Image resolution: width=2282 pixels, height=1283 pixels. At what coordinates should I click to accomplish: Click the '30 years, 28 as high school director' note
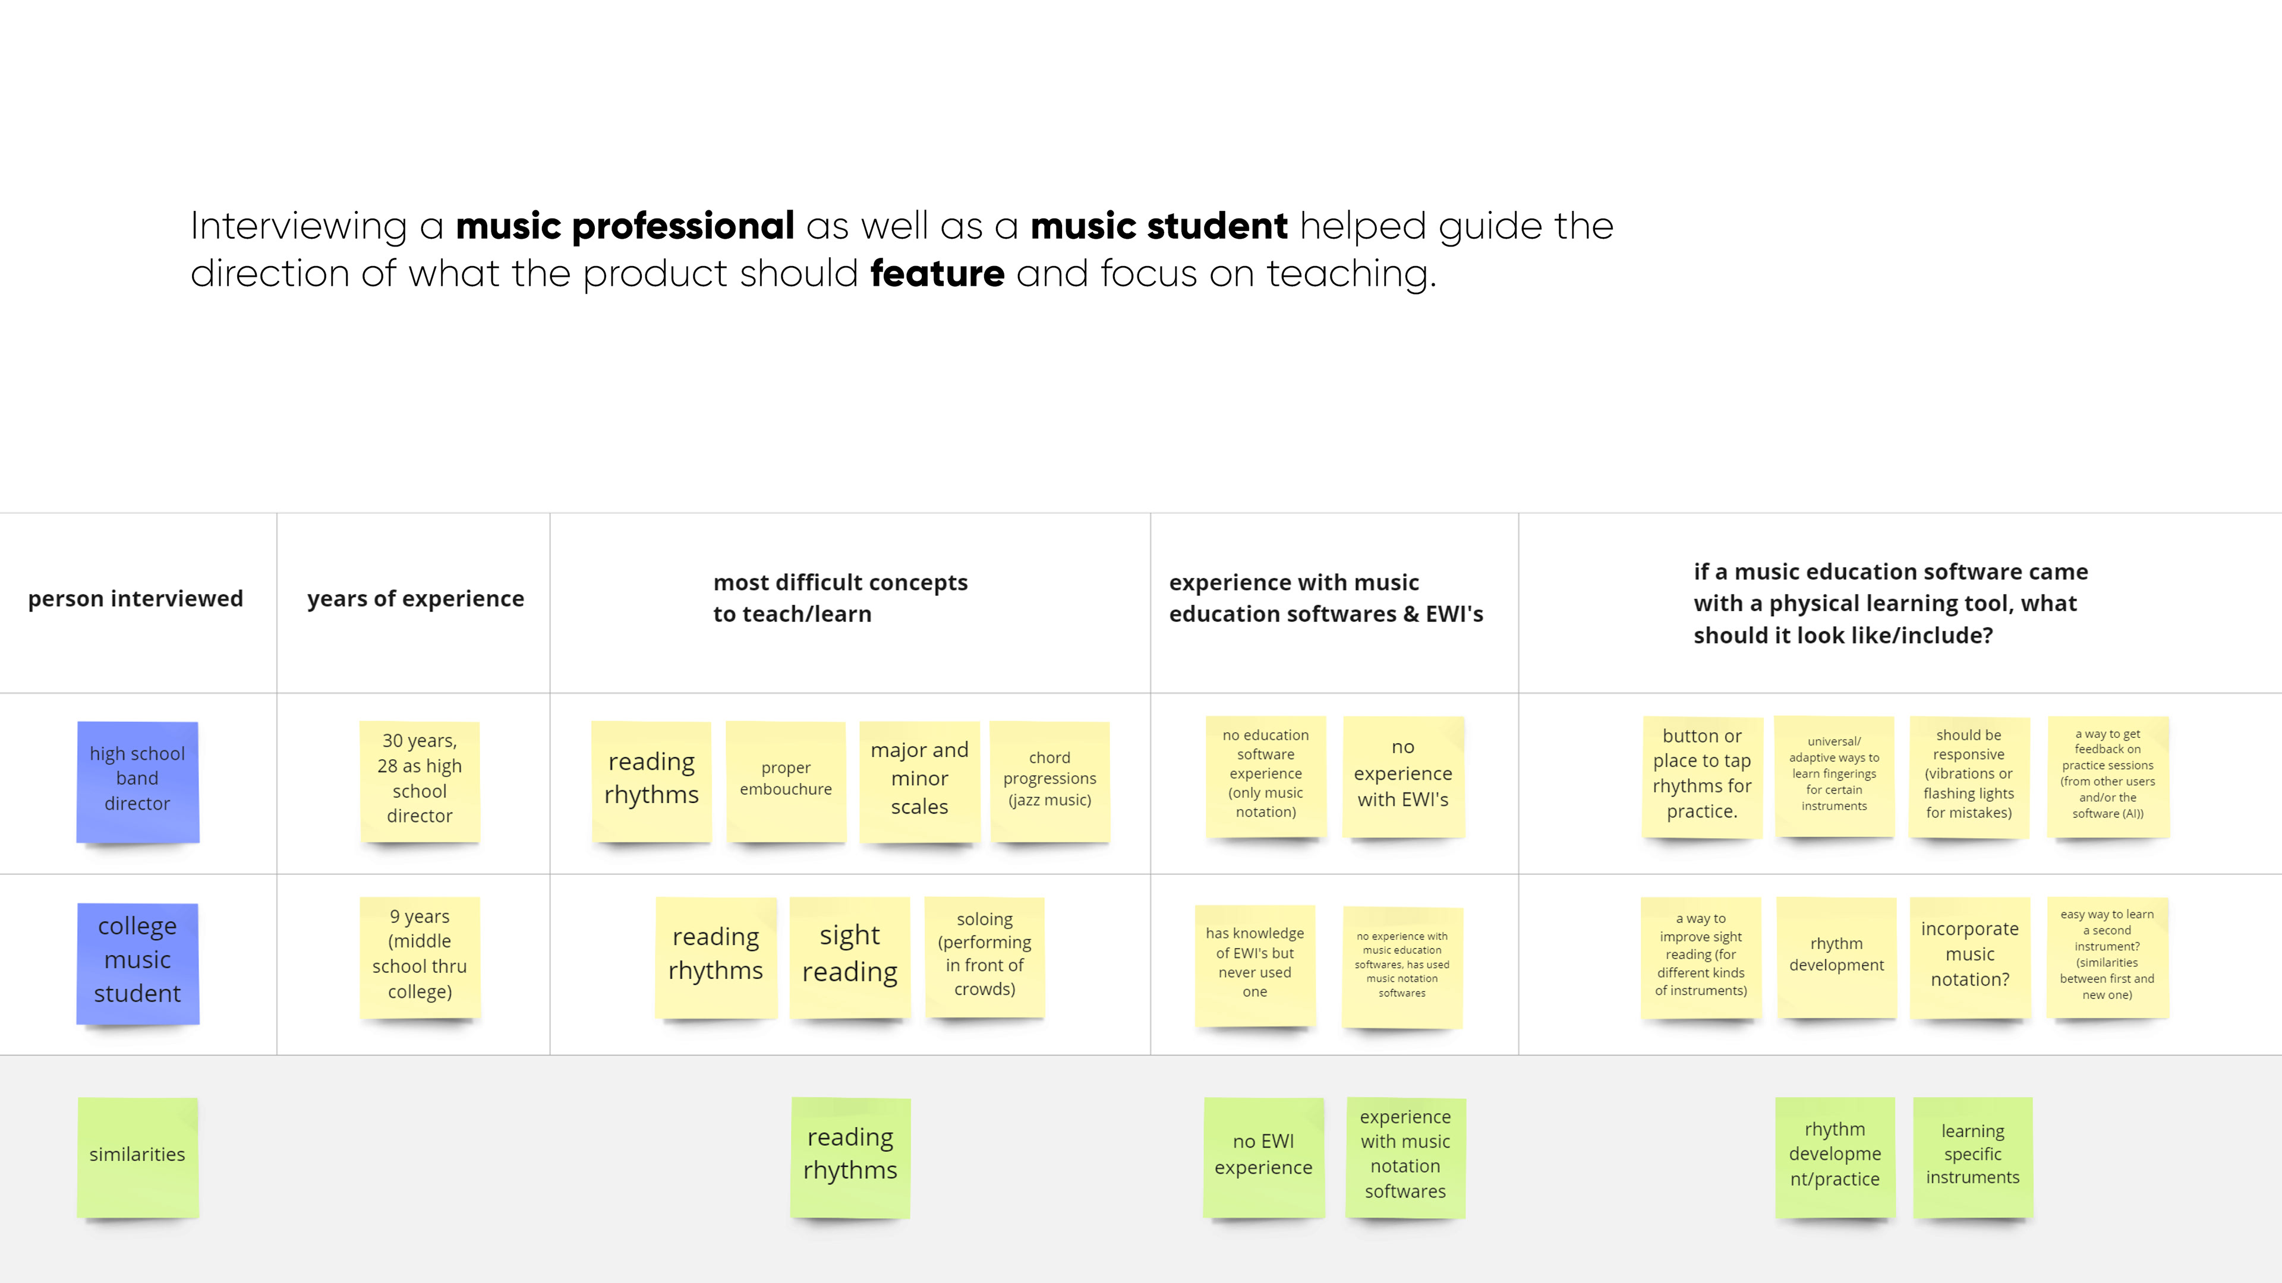(419, 779)
